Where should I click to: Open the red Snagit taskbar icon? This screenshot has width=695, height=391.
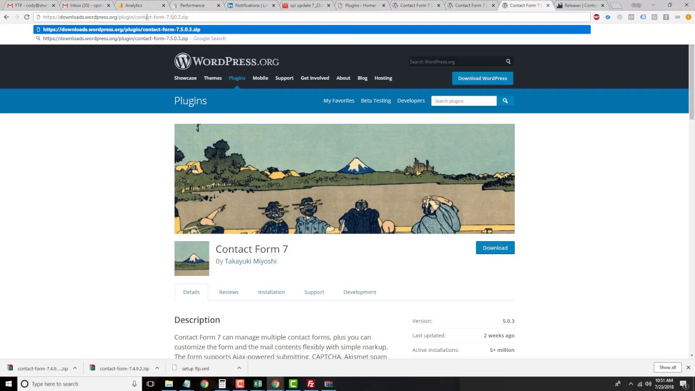tap(240, 384)
